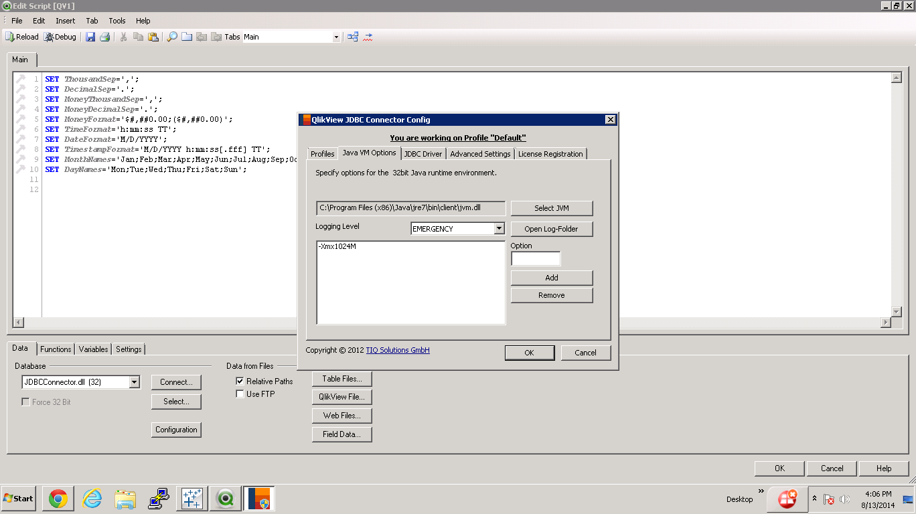The image size is (916, 514).
Task: Open the Tab menu
Action: pyautogui.click(x=92, y=21)
